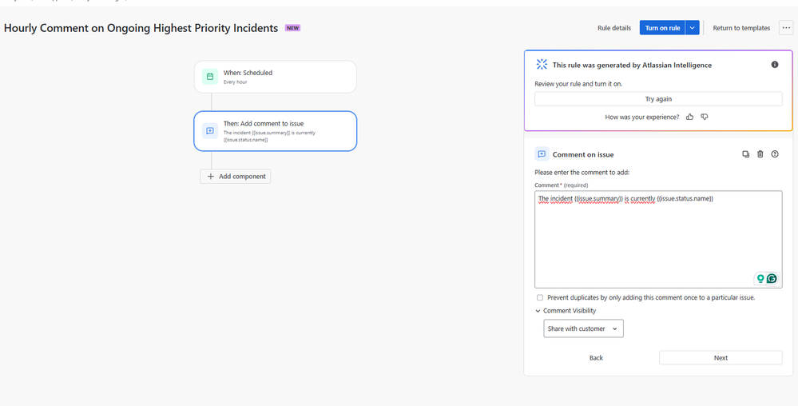
Task: Open the three-dots more options menu
Action: point(786,28)
